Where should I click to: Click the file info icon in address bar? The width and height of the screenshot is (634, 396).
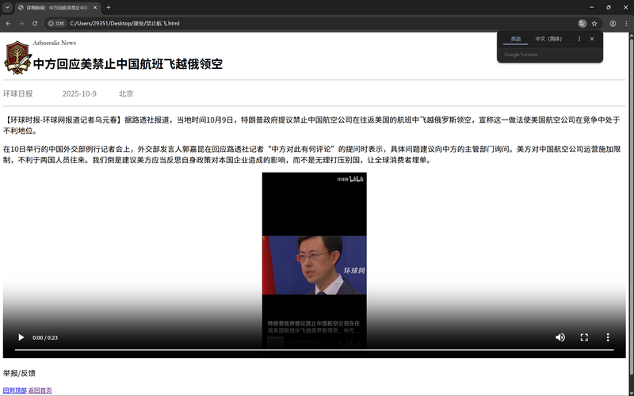pyautogui.click(x=56, y=24)
